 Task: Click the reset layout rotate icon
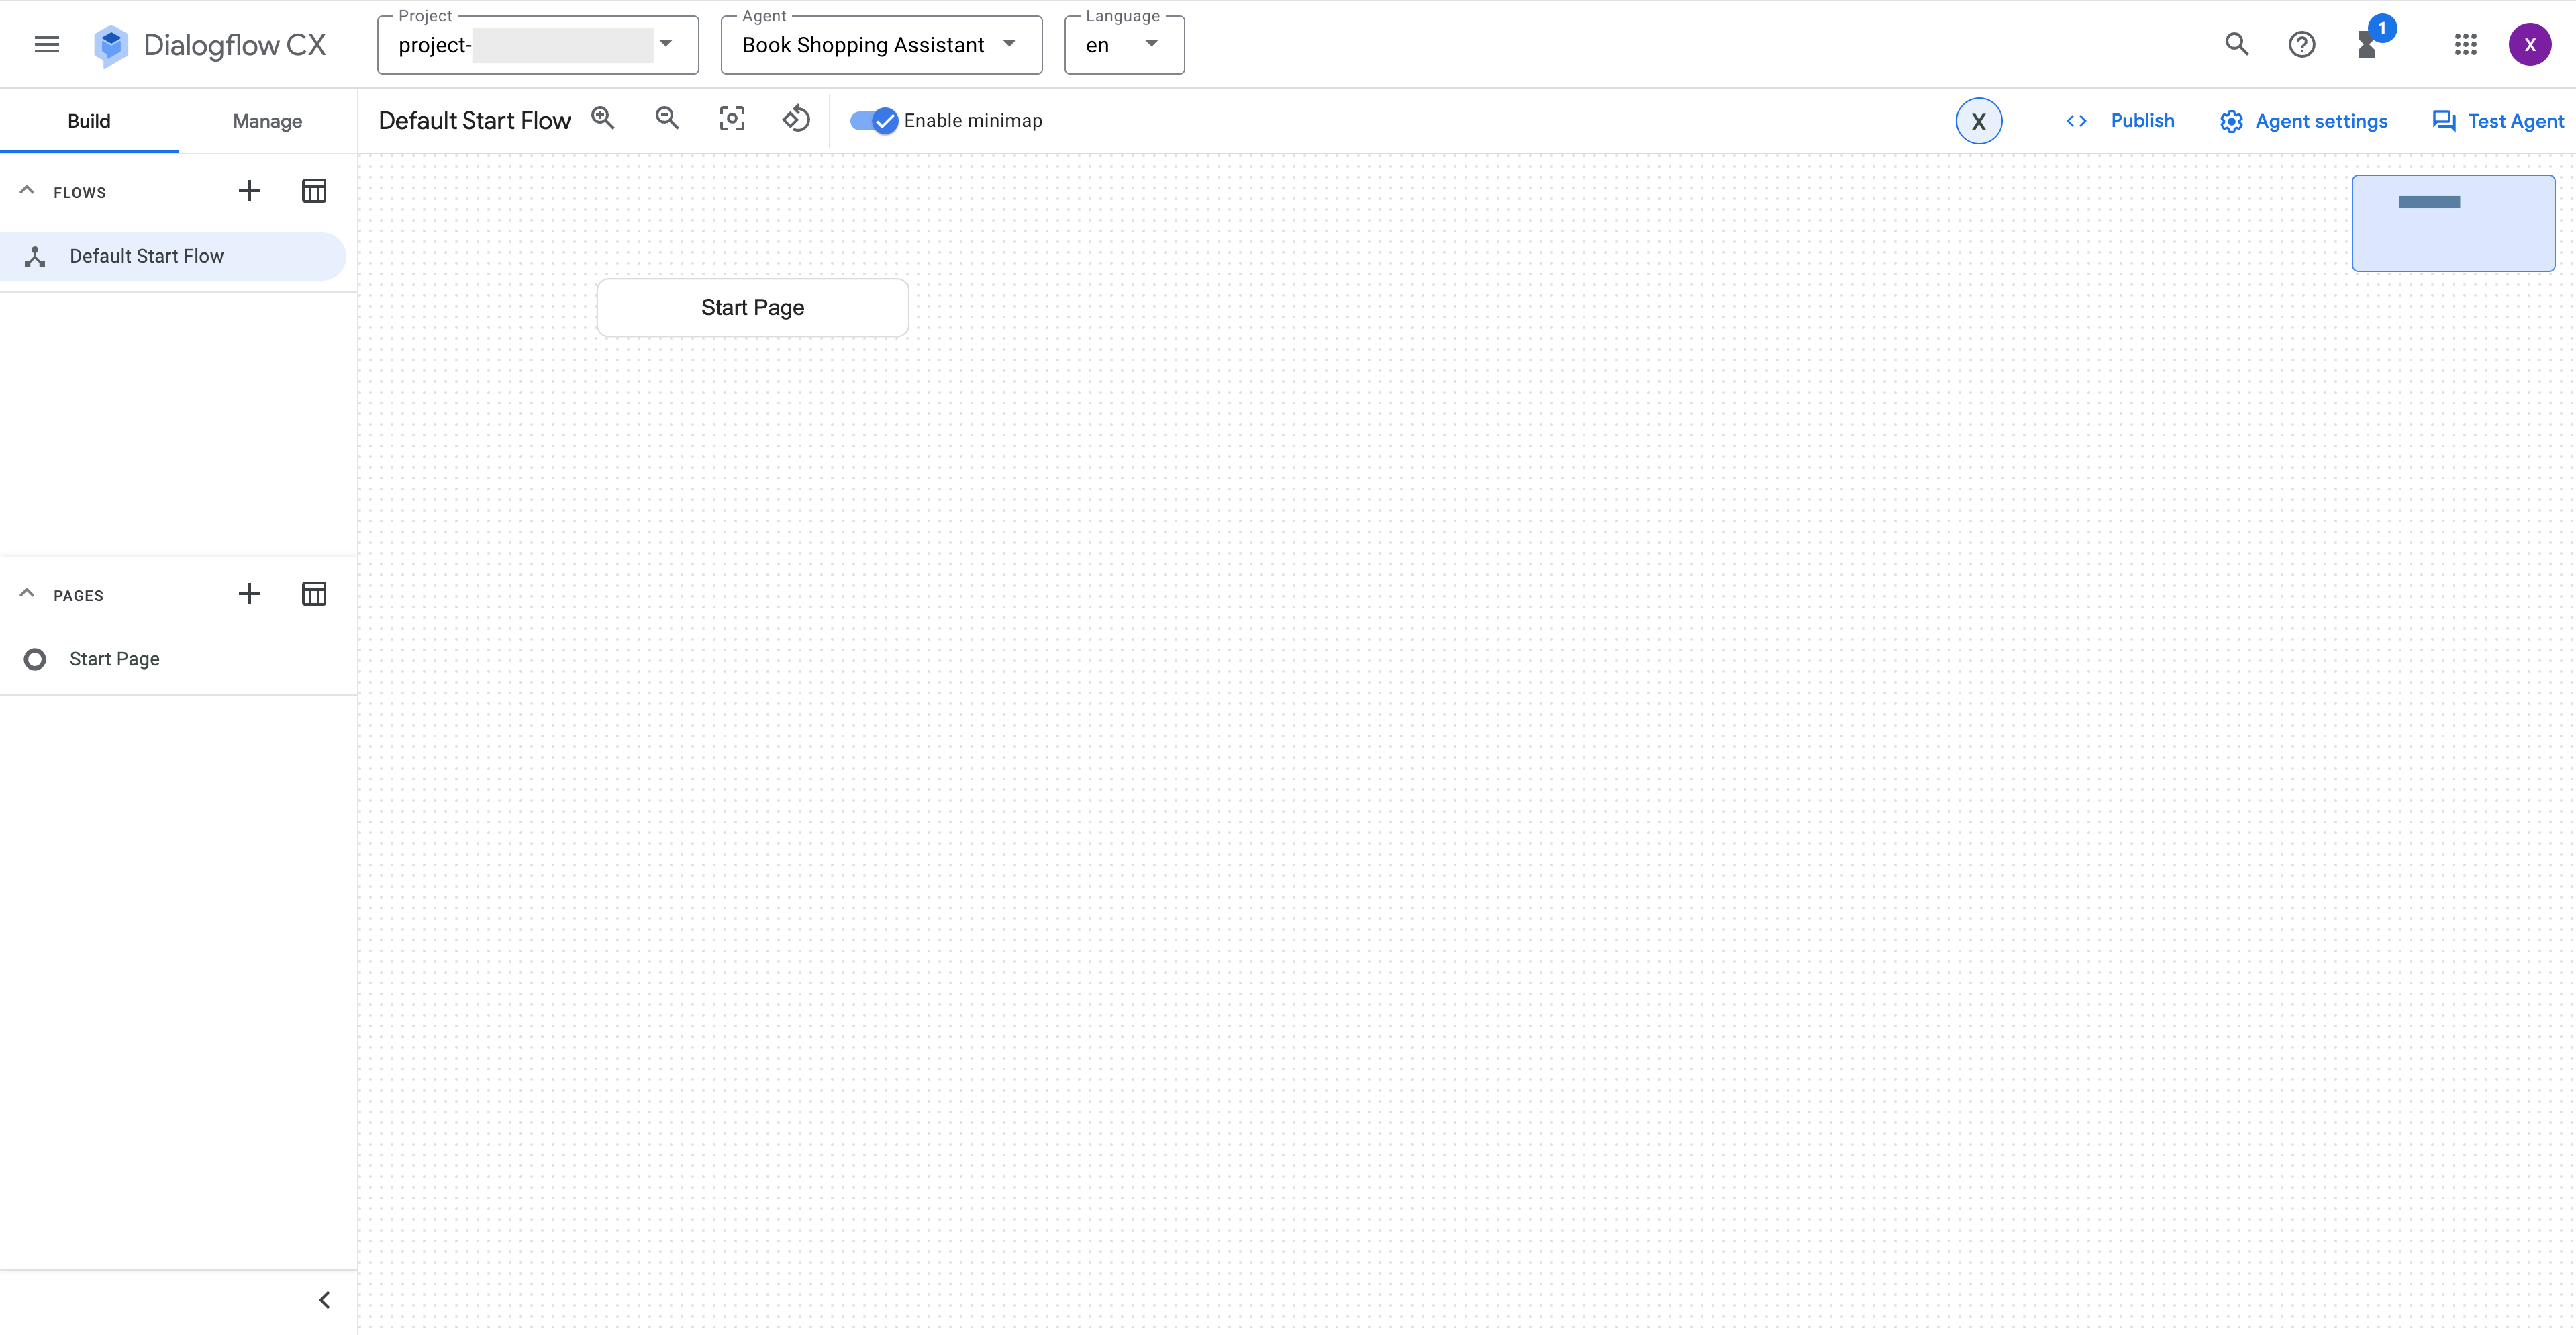tap(796, 119)
